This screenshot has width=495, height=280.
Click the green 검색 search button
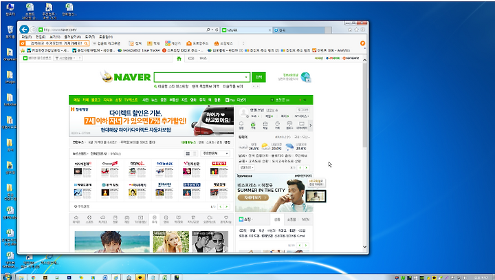point(258,77)
